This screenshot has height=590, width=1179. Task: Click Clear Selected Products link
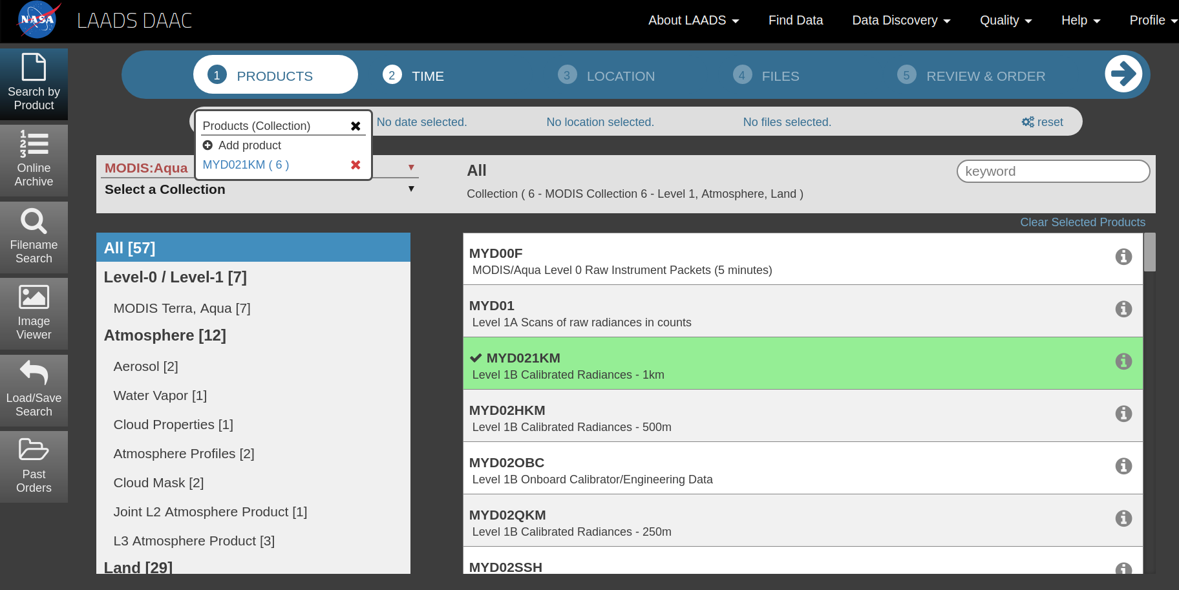click(x=1083, y=222)
